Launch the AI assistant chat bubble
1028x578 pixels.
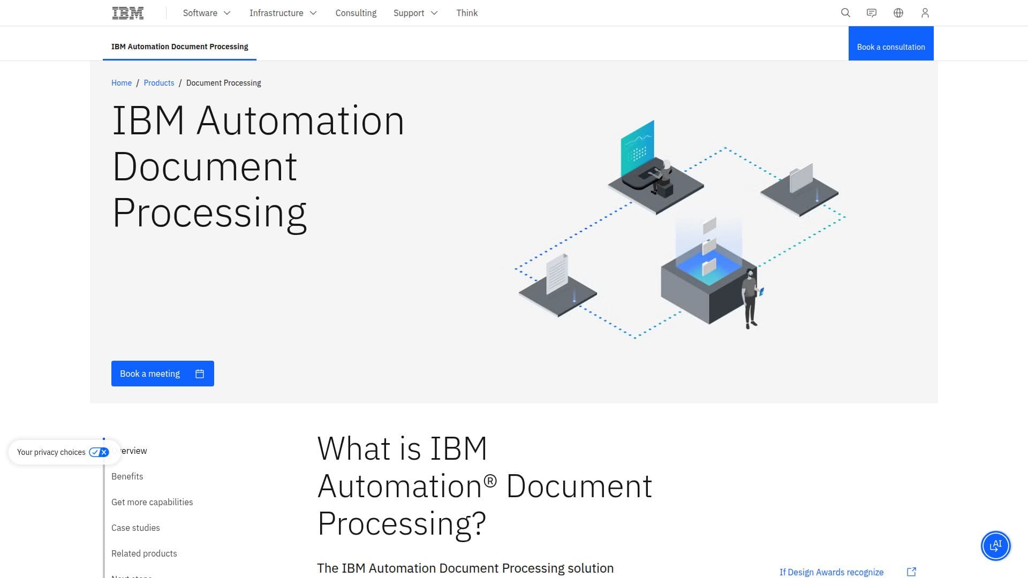(995, 546)
